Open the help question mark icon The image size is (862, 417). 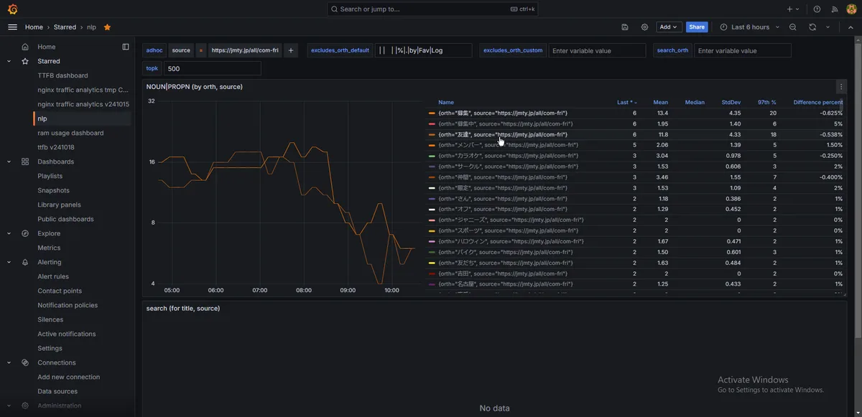(817, 9)
